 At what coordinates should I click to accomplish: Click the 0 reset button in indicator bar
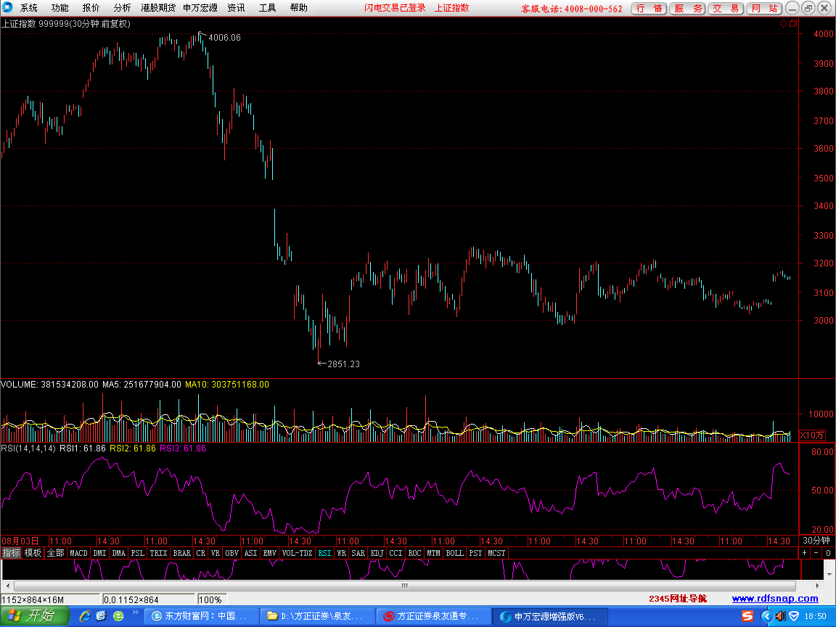pos(828,553)
